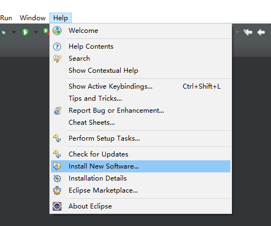Click the Installation Details icon
Image resolution: width=271 pixels, height=226 pixels.
click(x=57, y=178)
